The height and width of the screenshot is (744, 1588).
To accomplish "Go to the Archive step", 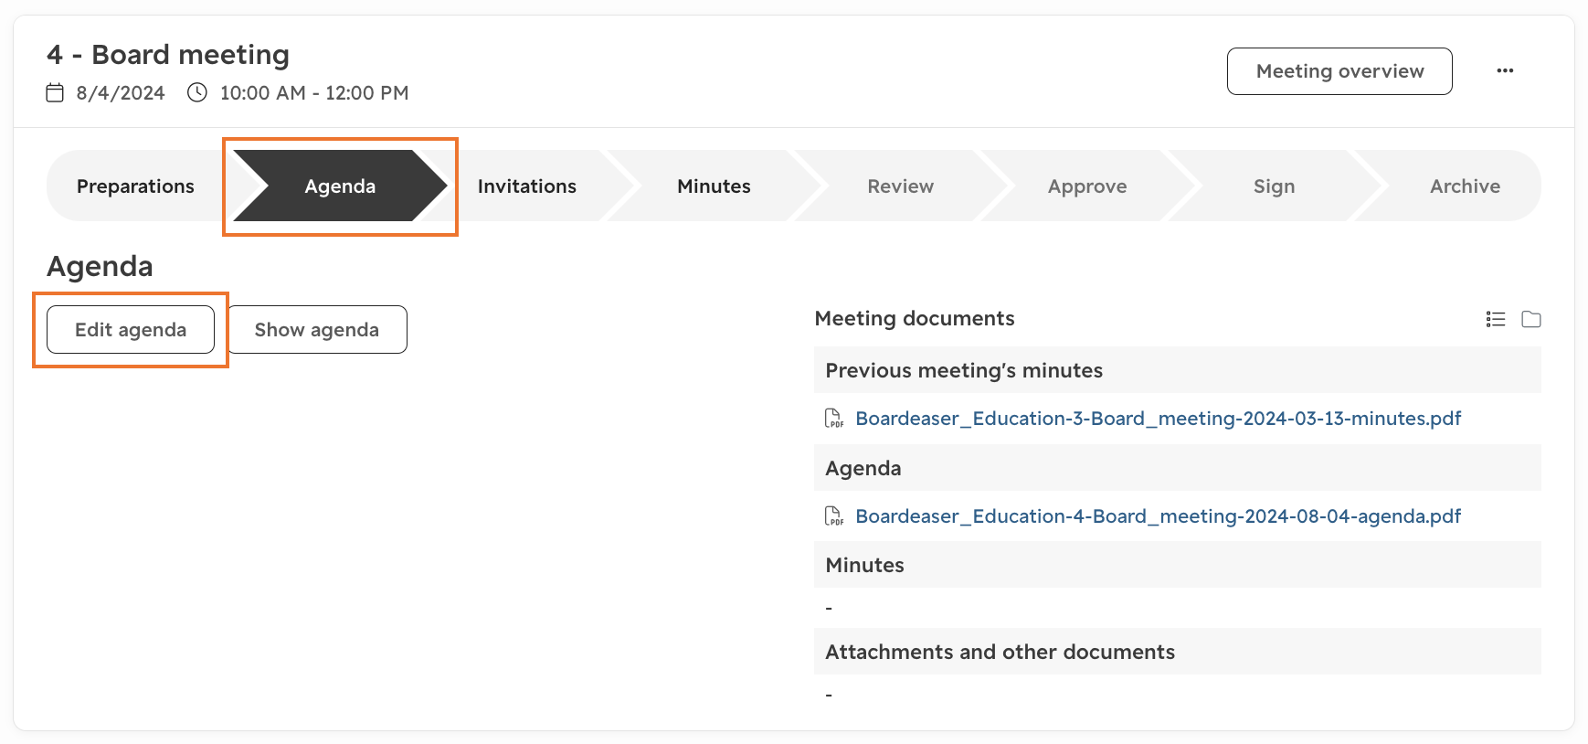I will 1465,186.
